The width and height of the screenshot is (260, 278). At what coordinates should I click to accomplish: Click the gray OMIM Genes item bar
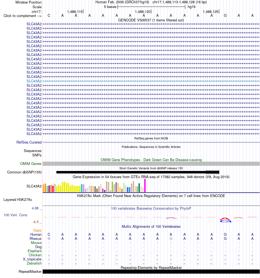(x=151, y=164)
